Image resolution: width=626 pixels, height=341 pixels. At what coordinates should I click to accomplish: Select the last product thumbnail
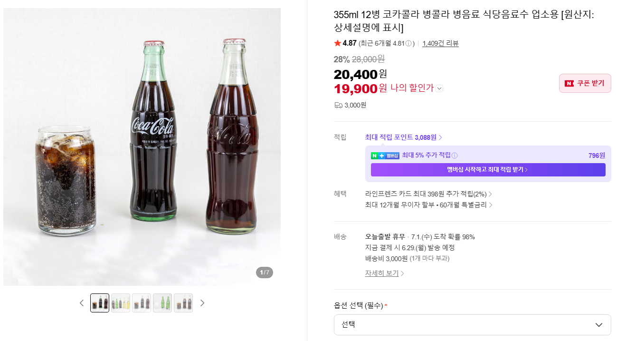coord(183,303)
